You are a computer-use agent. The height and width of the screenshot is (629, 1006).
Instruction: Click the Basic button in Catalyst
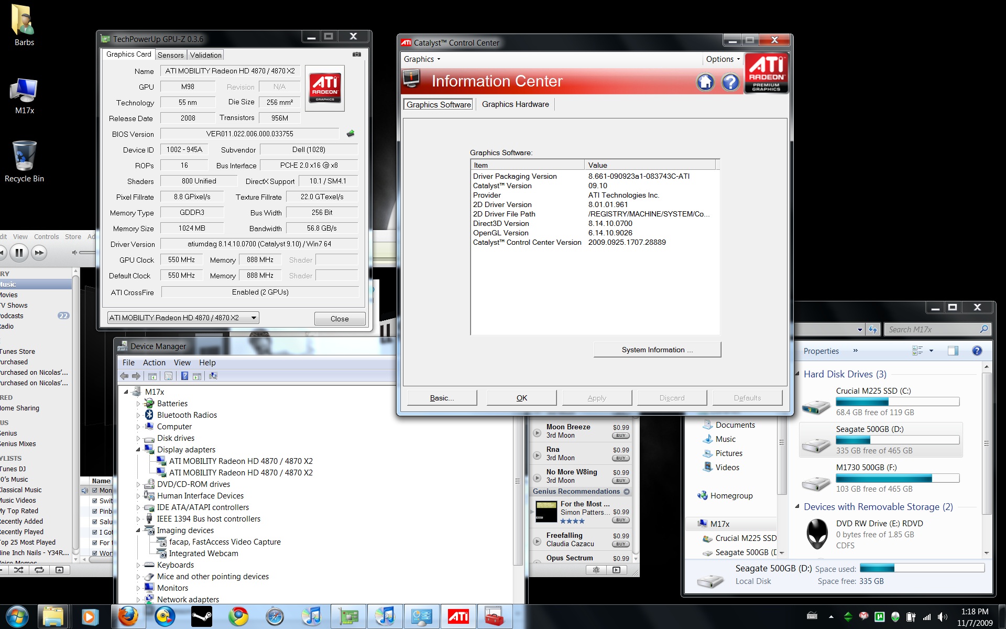coord(442,398)
